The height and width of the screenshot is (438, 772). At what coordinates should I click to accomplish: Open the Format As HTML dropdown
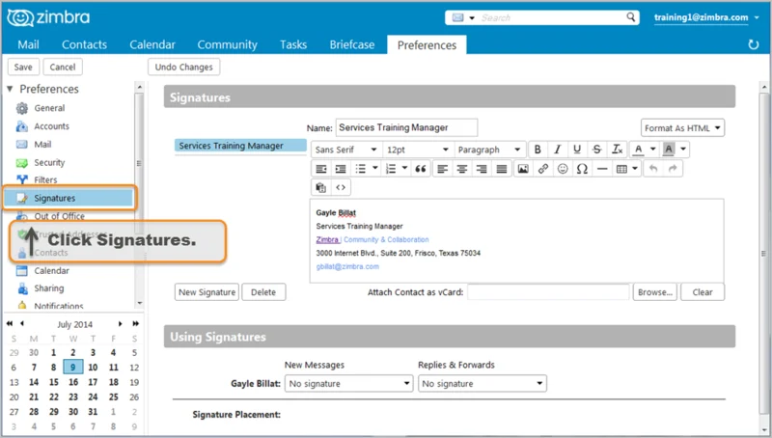[x=682, y=128]
